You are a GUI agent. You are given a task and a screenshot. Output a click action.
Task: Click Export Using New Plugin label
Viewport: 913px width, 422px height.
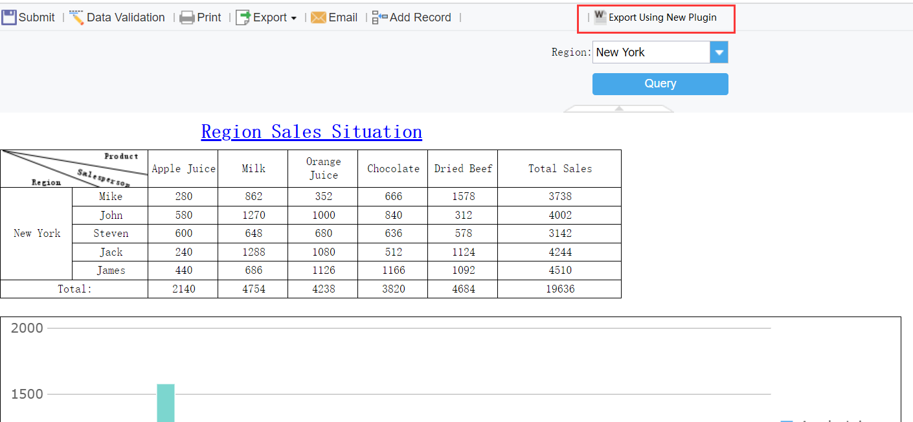[662, 17]
